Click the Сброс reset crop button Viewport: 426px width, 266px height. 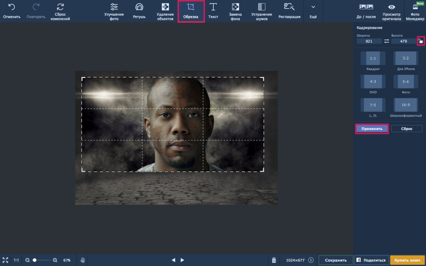(407, 129)
